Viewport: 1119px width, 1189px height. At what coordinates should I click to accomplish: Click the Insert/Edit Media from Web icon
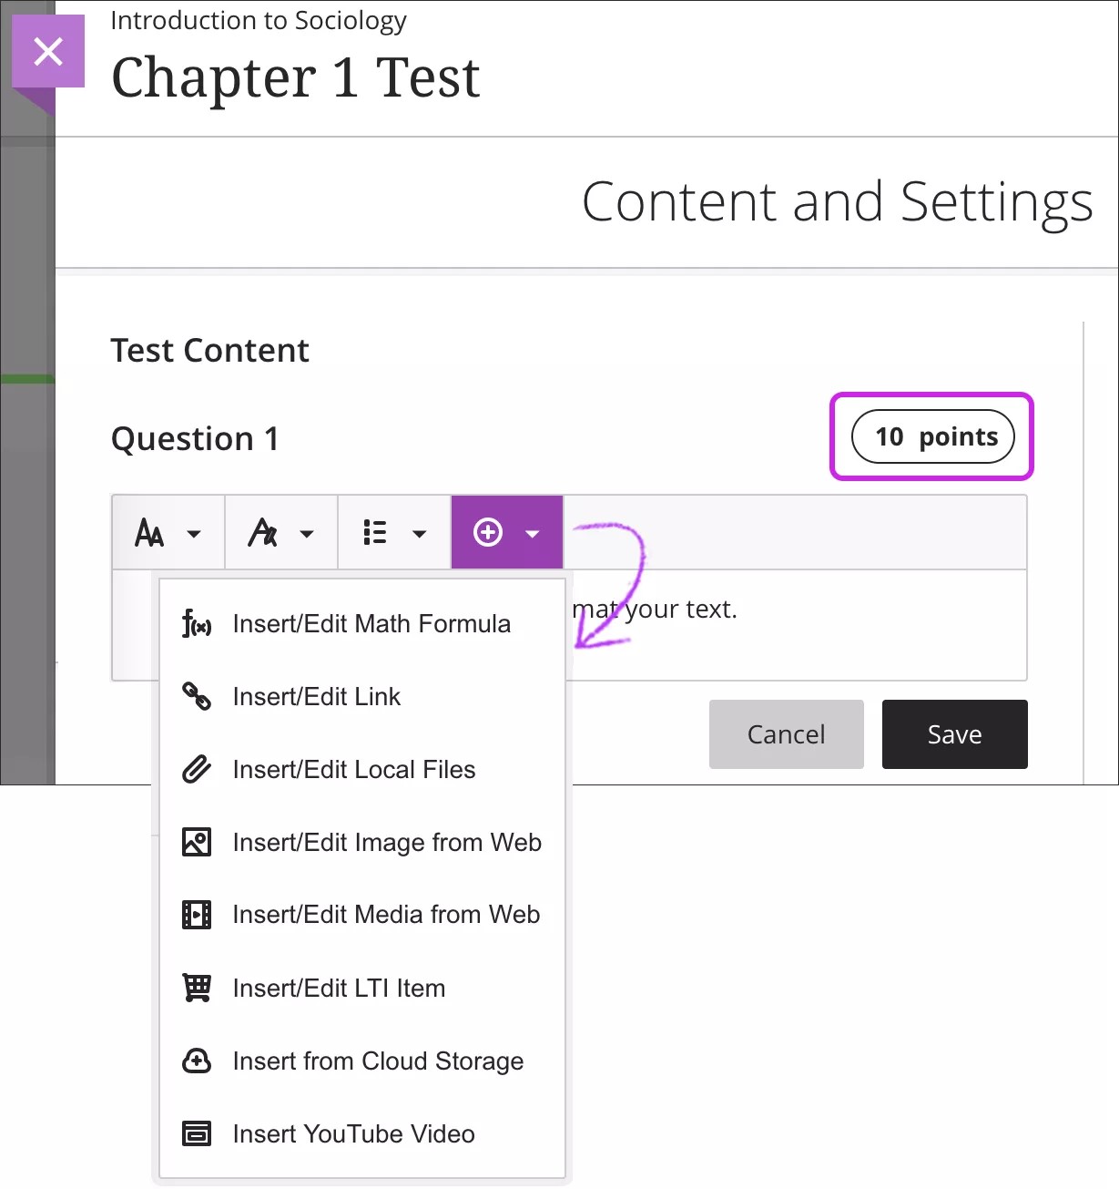coord(196,915)
